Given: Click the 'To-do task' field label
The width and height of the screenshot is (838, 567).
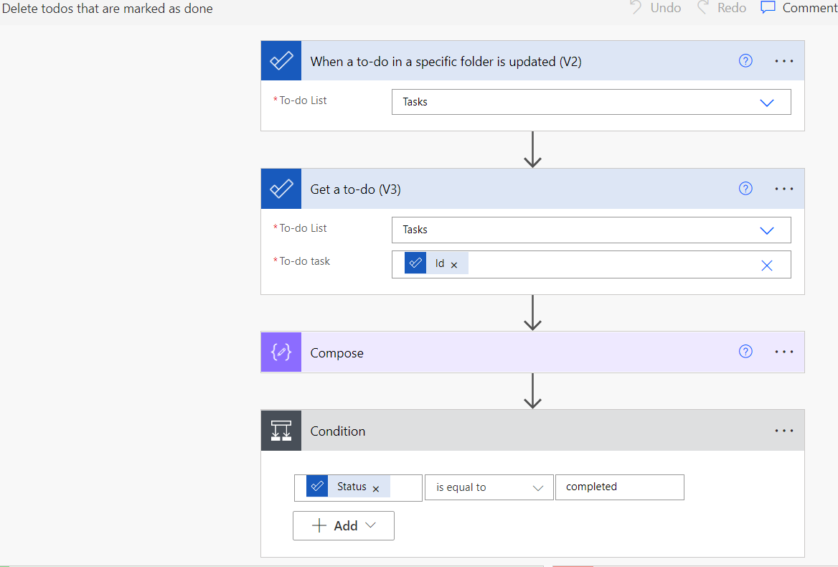Looking at the screenshot, I should (305, 261).
